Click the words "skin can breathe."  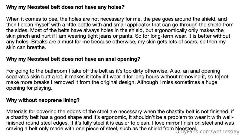(x=26, y=47)
